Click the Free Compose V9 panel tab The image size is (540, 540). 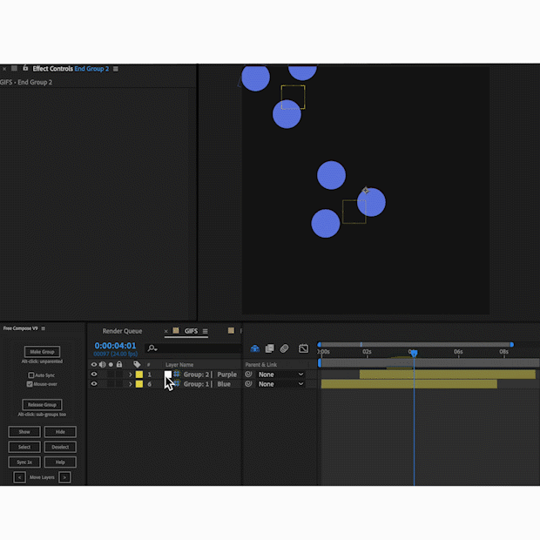[20, 328]
